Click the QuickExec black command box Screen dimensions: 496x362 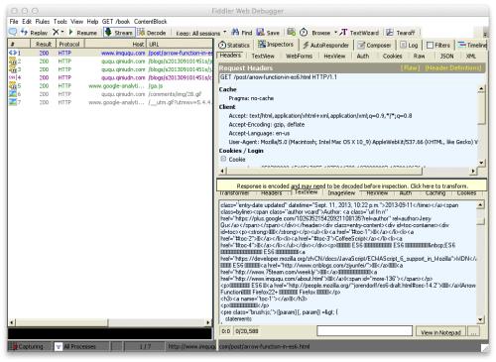(110, 334)
